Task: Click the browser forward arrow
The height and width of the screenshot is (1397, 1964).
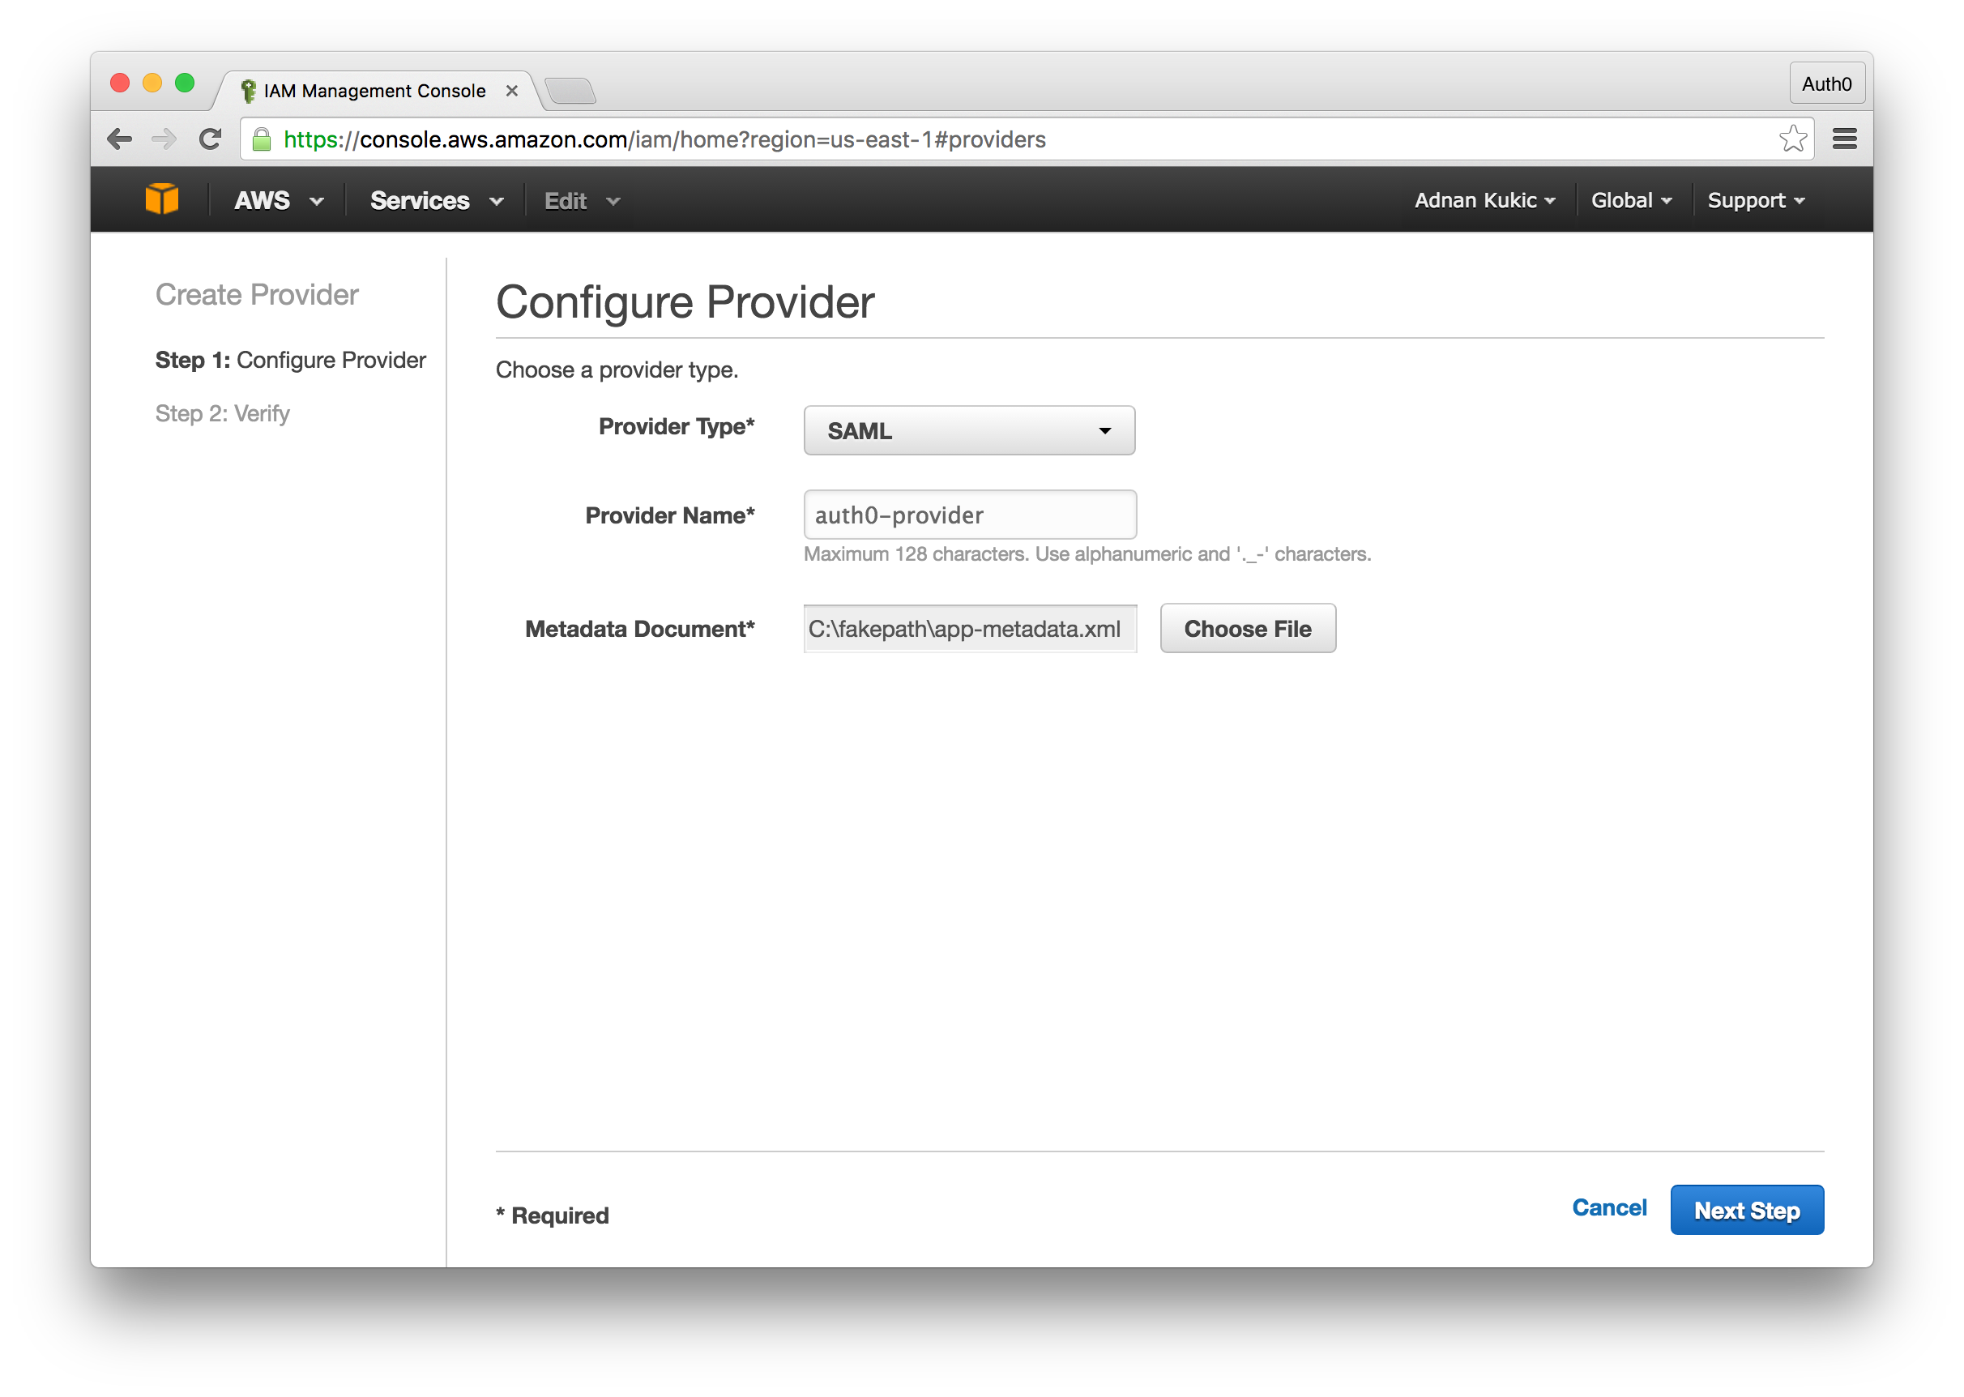Action: (x=164, y=139)
